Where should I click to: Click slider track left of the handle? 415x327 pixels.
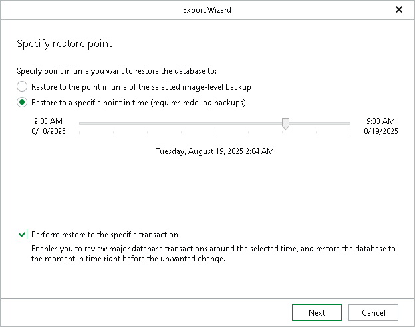pyautogui.click(x=180, y=123)
